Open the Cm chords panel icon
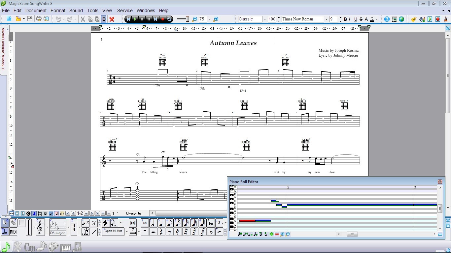 tap(29, 247)
